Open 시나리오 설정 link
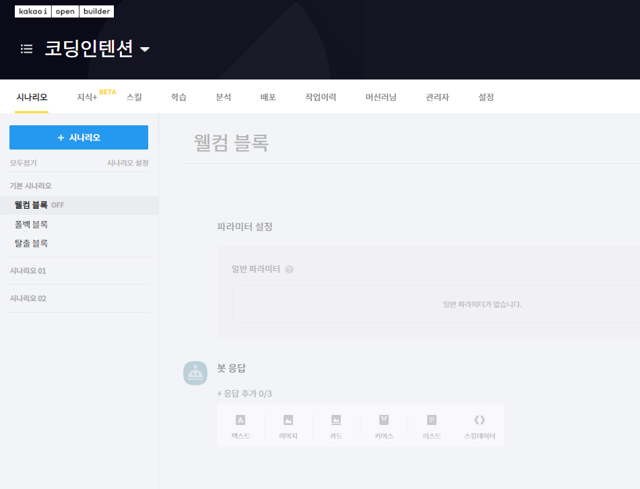The image size is (640, 489). click(127, 163)
